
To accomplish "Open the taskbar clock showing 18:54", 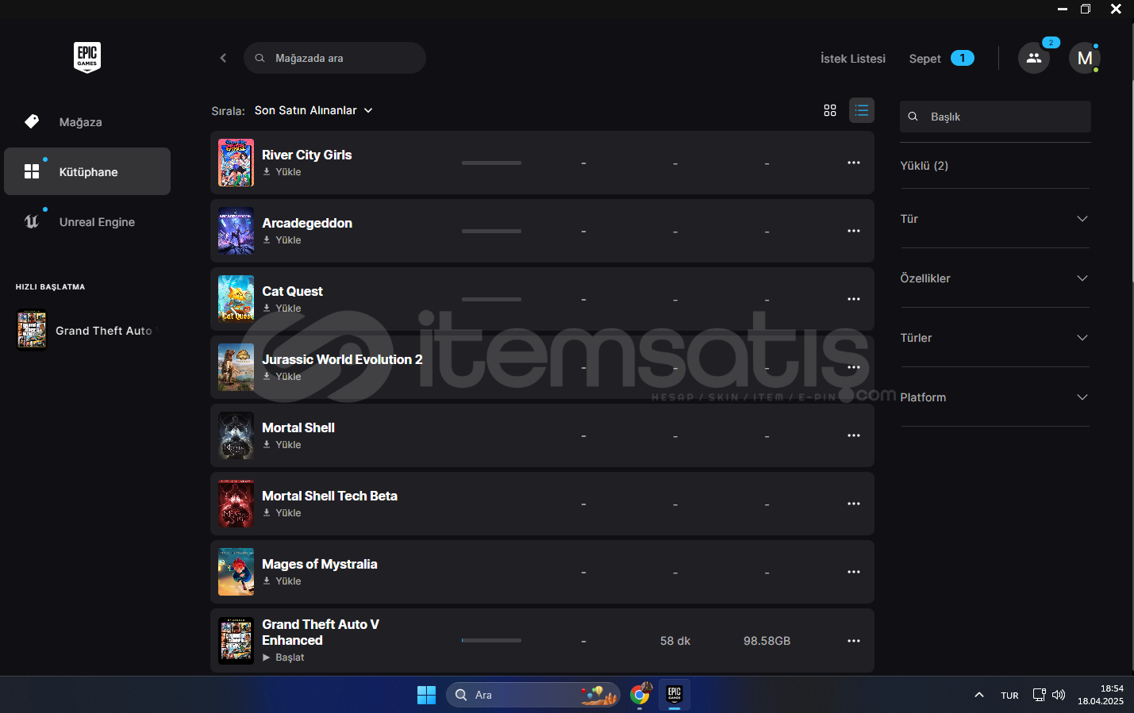I will click(1101, 695).
